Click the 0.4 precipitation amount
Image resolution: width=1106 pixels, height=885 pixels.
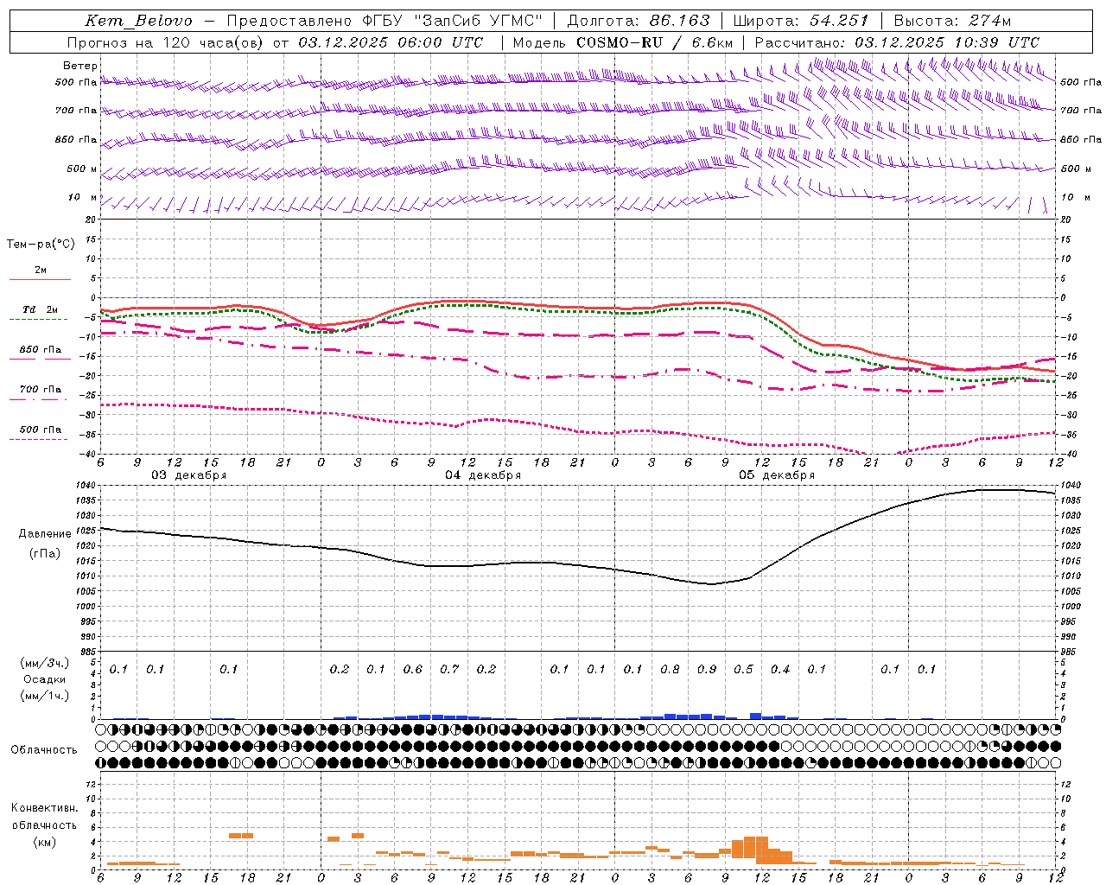780,670
